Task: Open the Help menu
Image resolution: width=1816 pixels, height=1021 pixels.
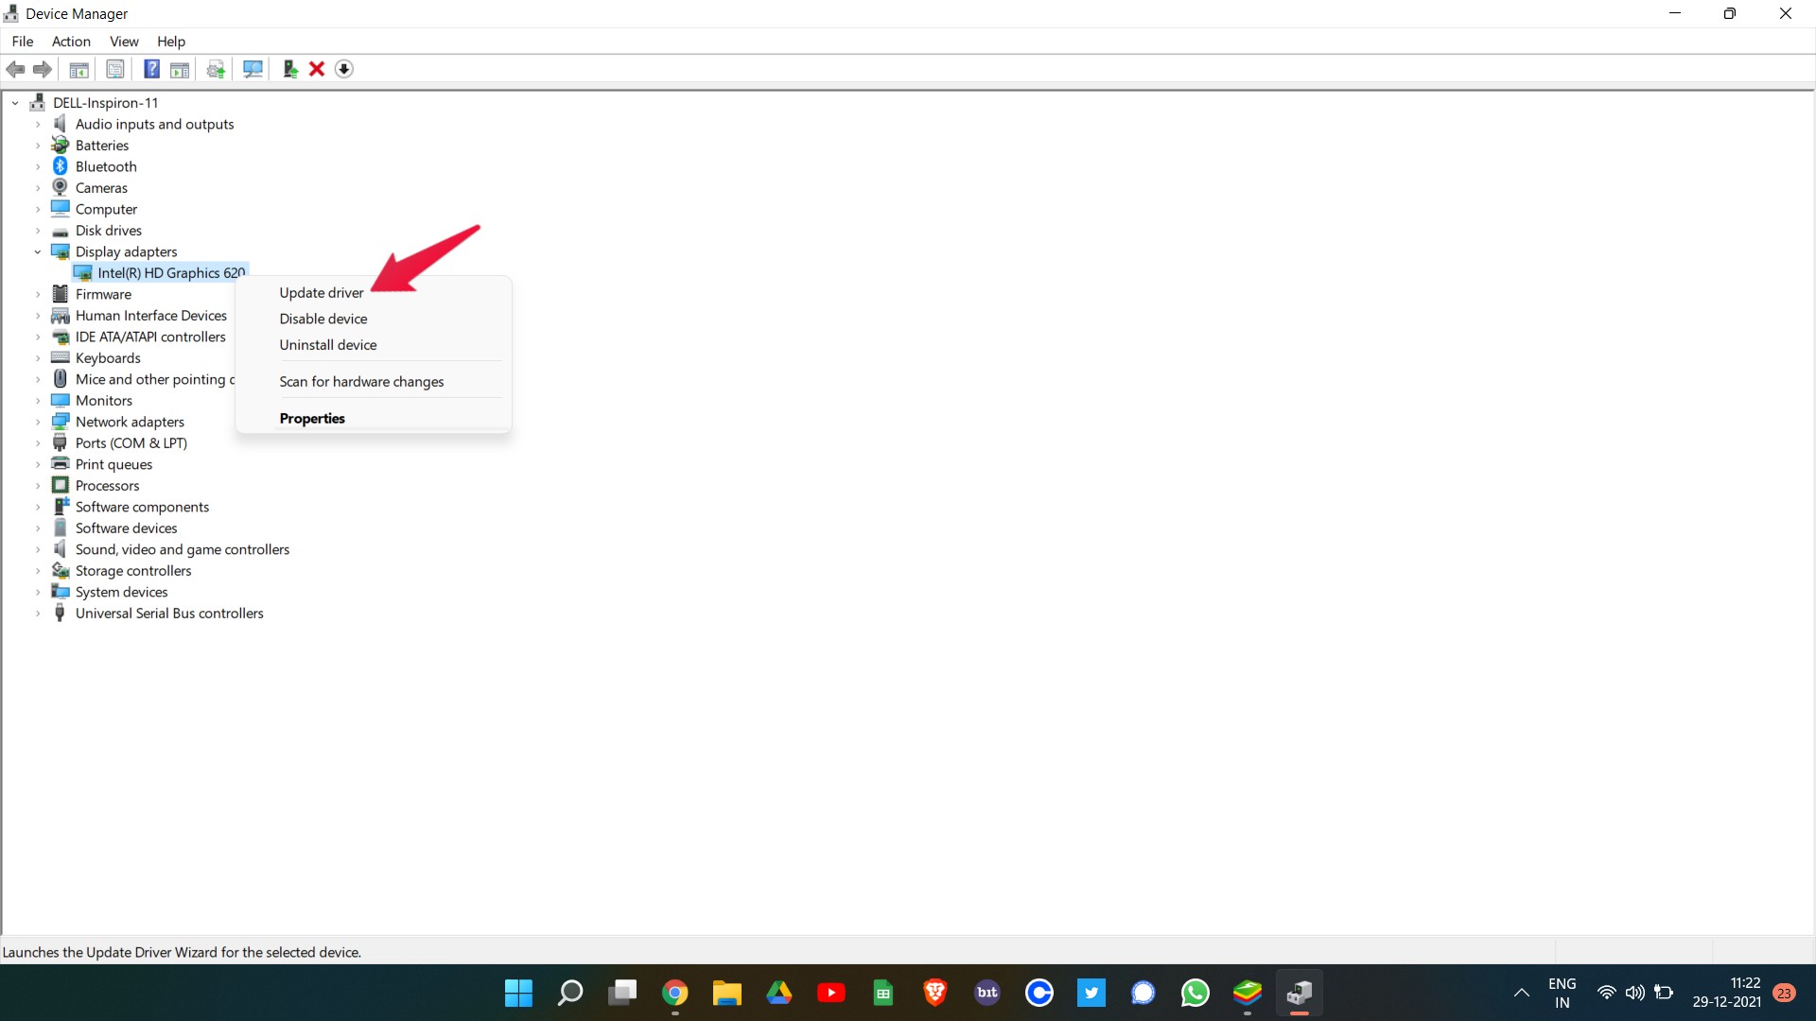Action: tap(169, 42)
